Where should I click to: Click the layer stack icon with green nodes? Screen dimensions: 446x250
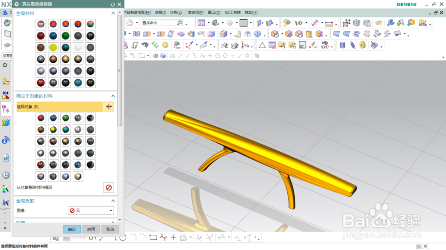pos(356,23)
